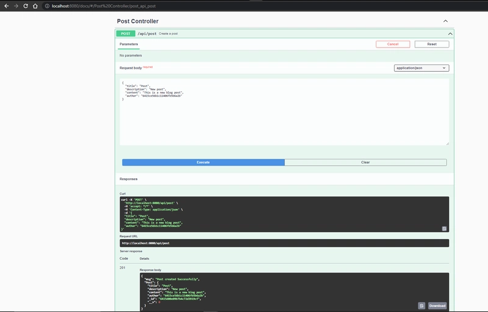This screenshot has width=488, height=312.
Task: Open the application/json content type dropdown
Action: coord(422,68)
